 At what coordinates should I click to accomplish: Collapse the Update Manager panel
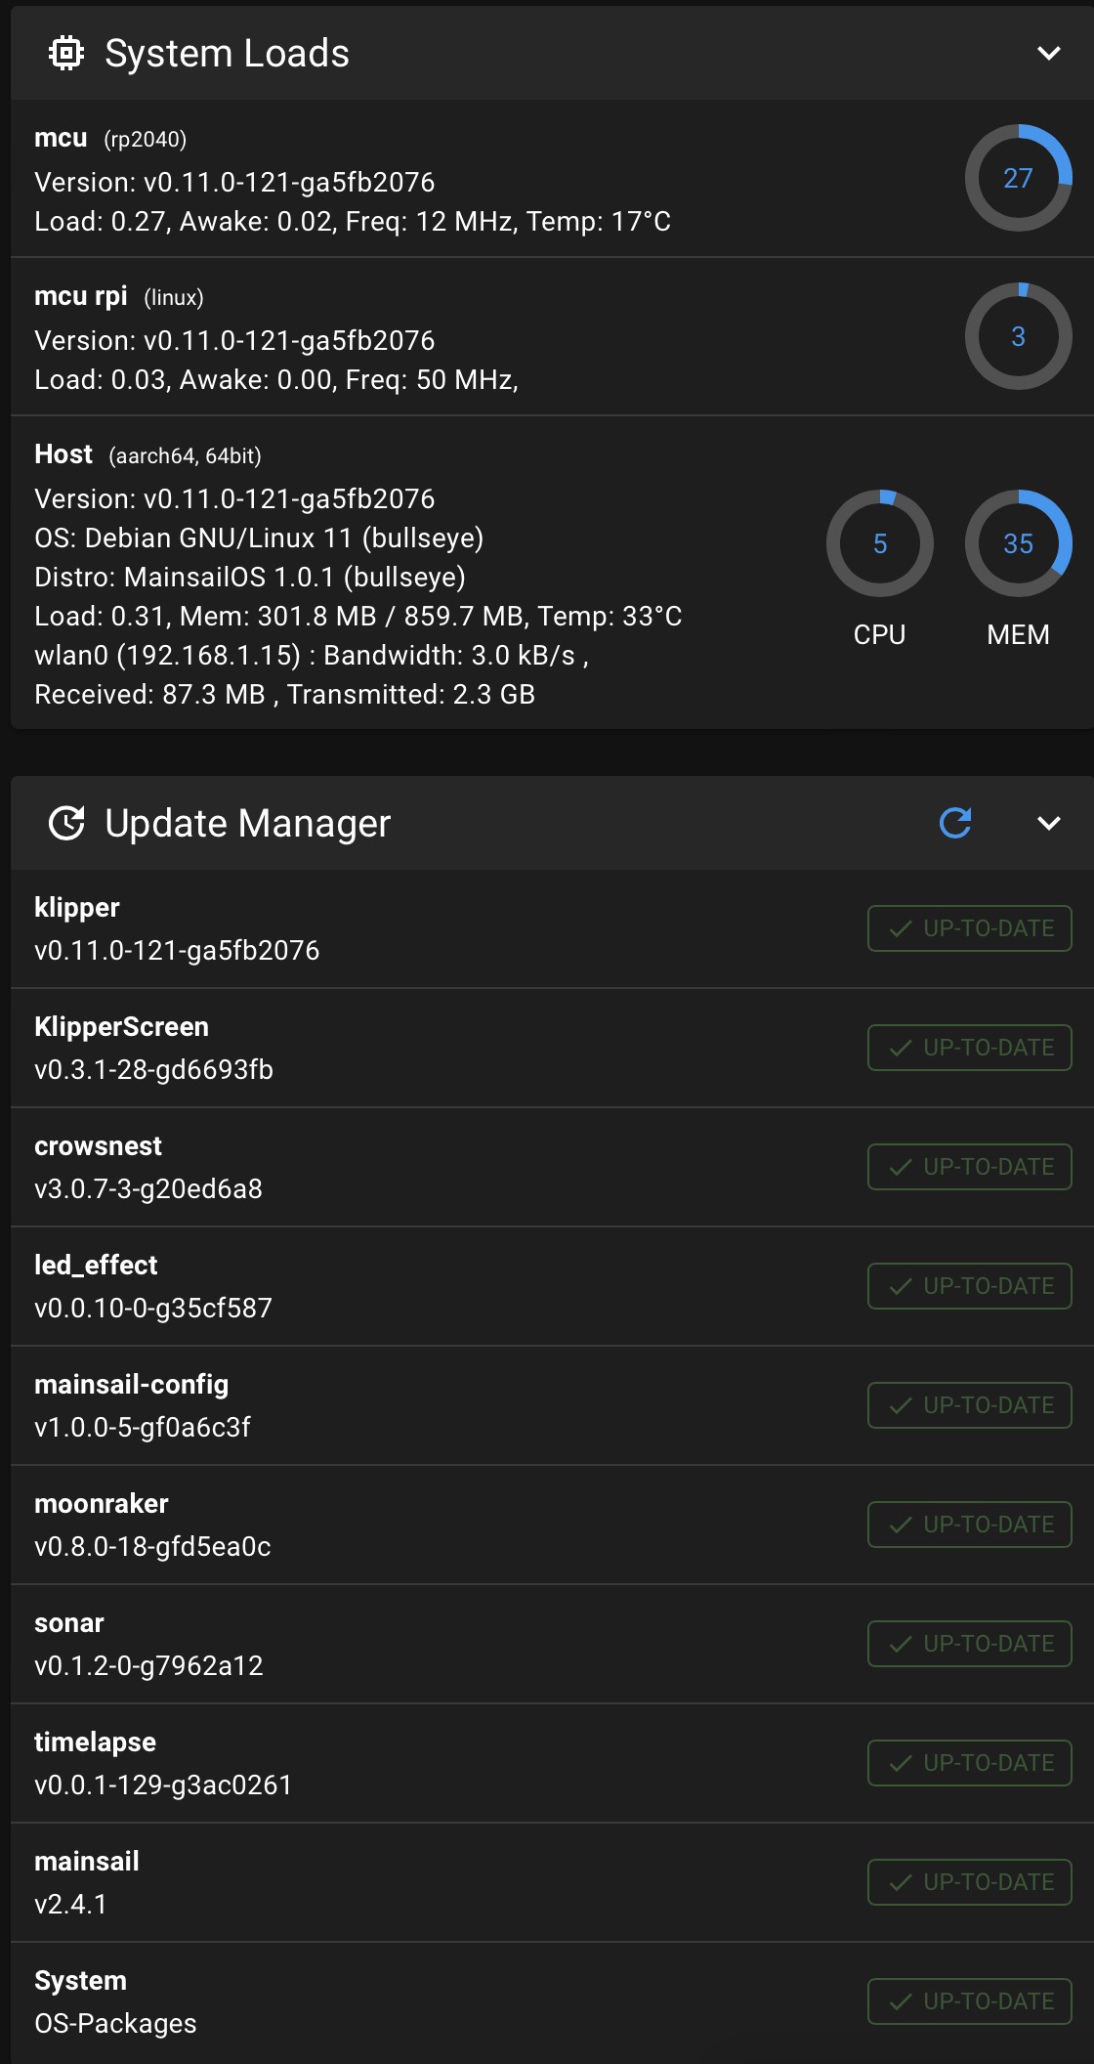click(x=1047, y=823)
